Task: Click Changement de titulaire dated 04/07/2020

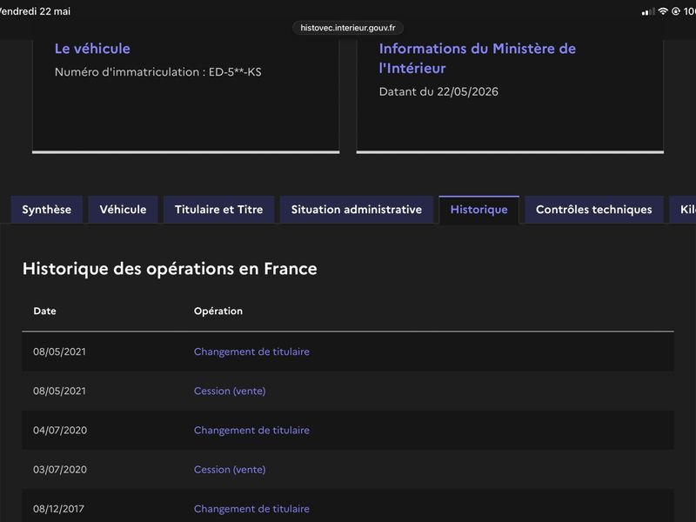Action: pyautogui.click(x=251, y=430)
